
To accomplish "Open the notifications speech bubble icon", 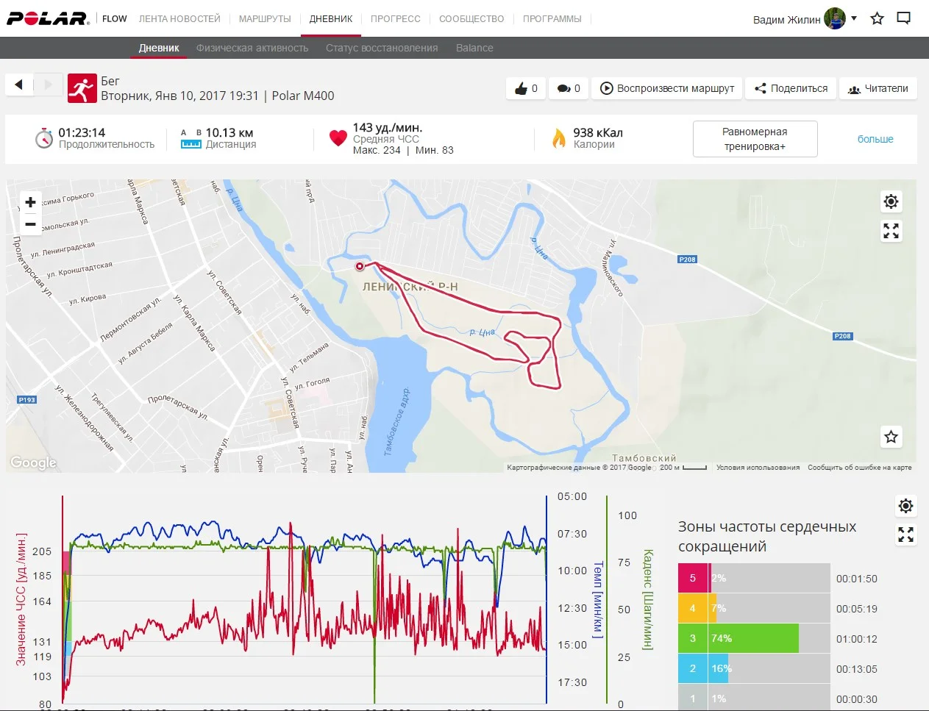I will pos(904,18).
